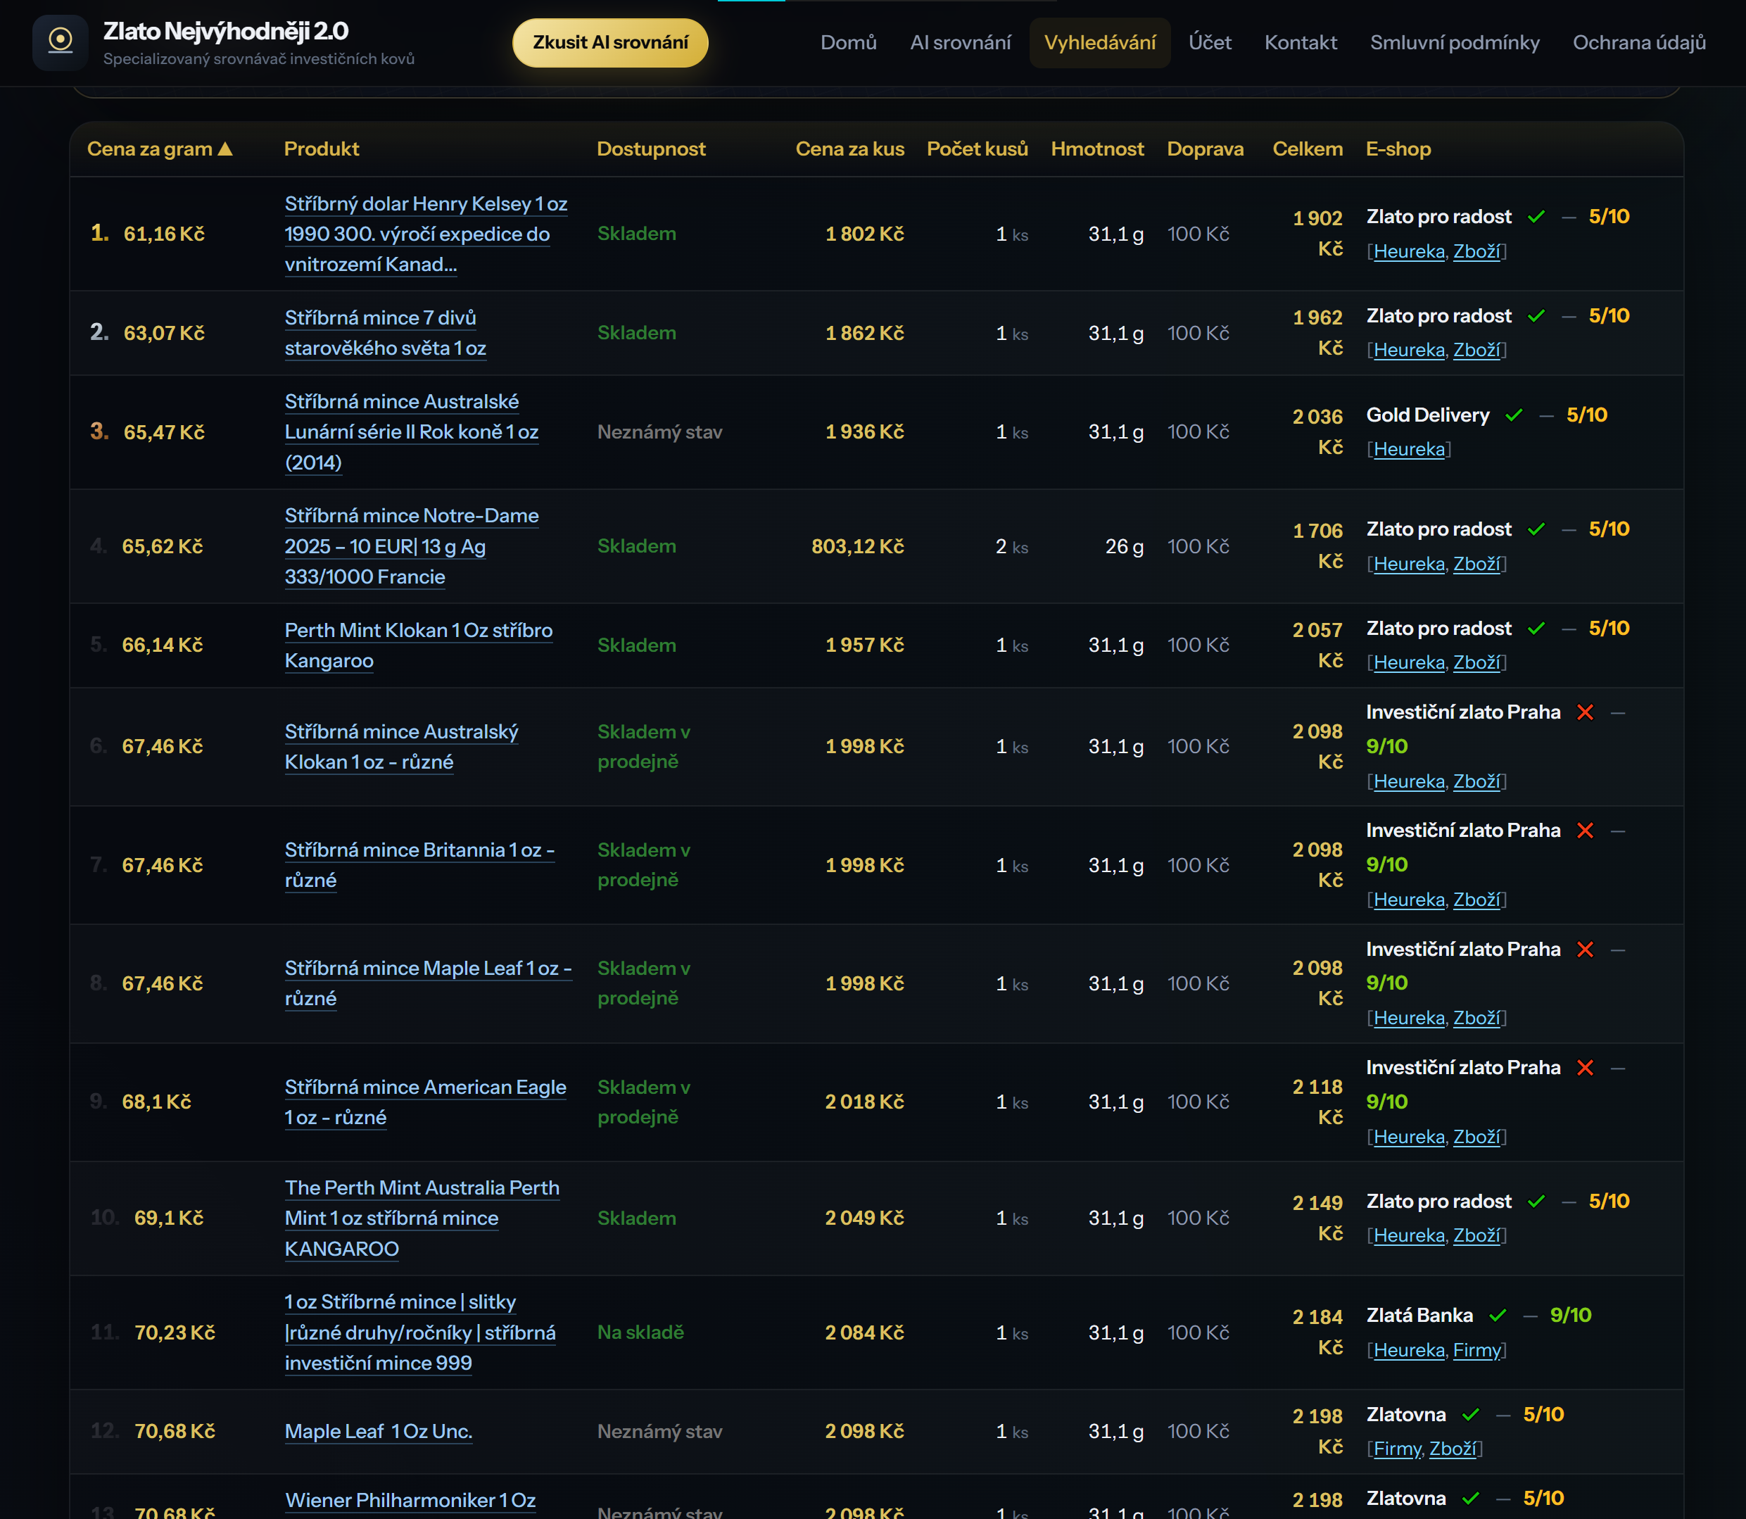Screen dimensions: 1746x1519
Task: Click the Gold Delivery shop name
Action: coord(1427,415)
